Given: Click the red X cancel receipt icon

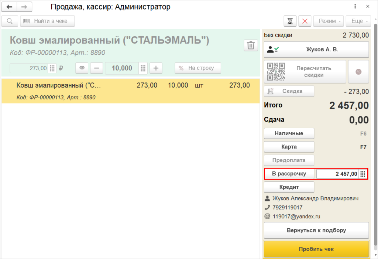Looking at the screenshot, I should pos(305,21).
